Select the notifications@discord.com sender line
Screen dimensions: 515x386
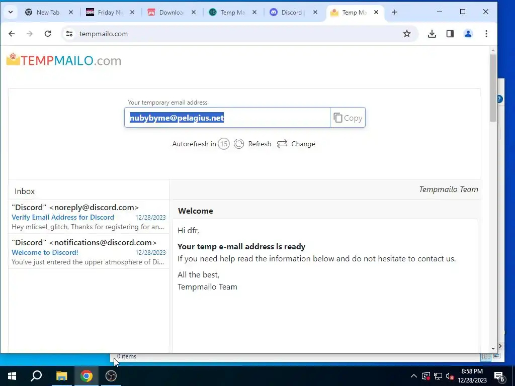84,243
